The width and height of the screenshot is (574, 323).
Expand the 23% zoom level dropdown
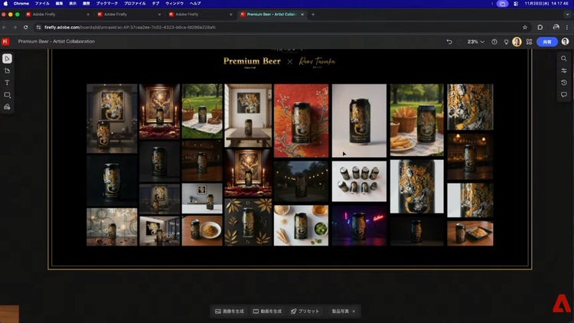pyautogui.click(x=475, y=41)
